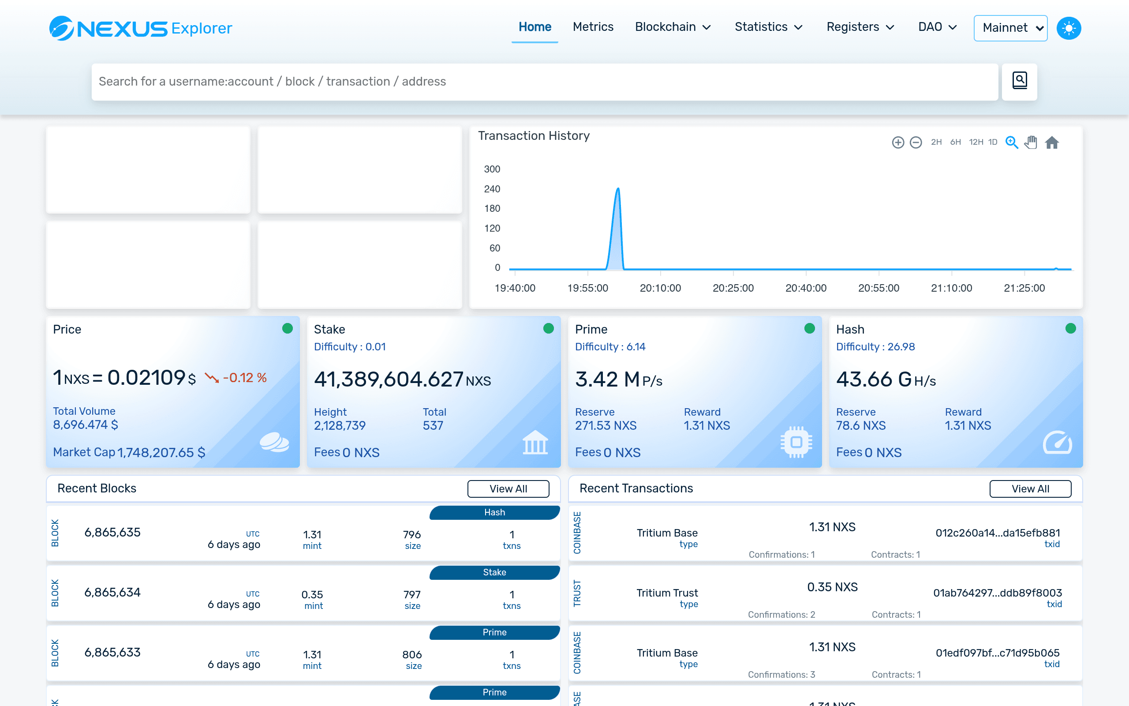Set chart range to 6H

click(955, 142)
